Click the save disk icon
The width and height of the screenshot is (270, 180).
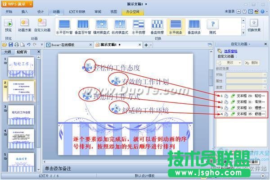click(x=11, y=45)
